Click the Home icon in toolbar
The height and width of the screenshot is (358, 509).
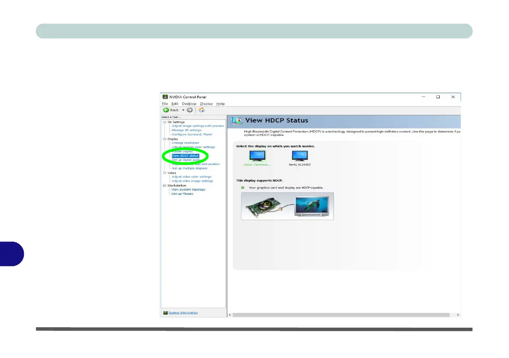pos(201,110)
